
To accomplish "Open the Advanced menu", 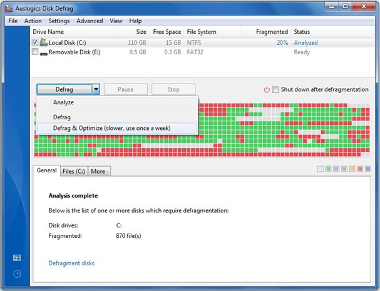I will 90,21.
